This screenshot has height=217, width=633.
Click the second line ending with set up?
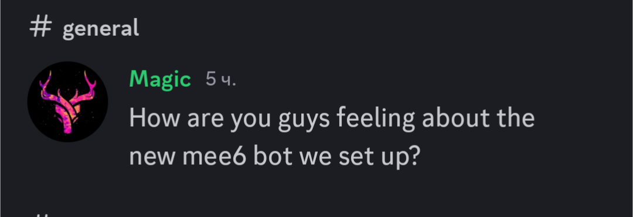[x=275, y=157]
